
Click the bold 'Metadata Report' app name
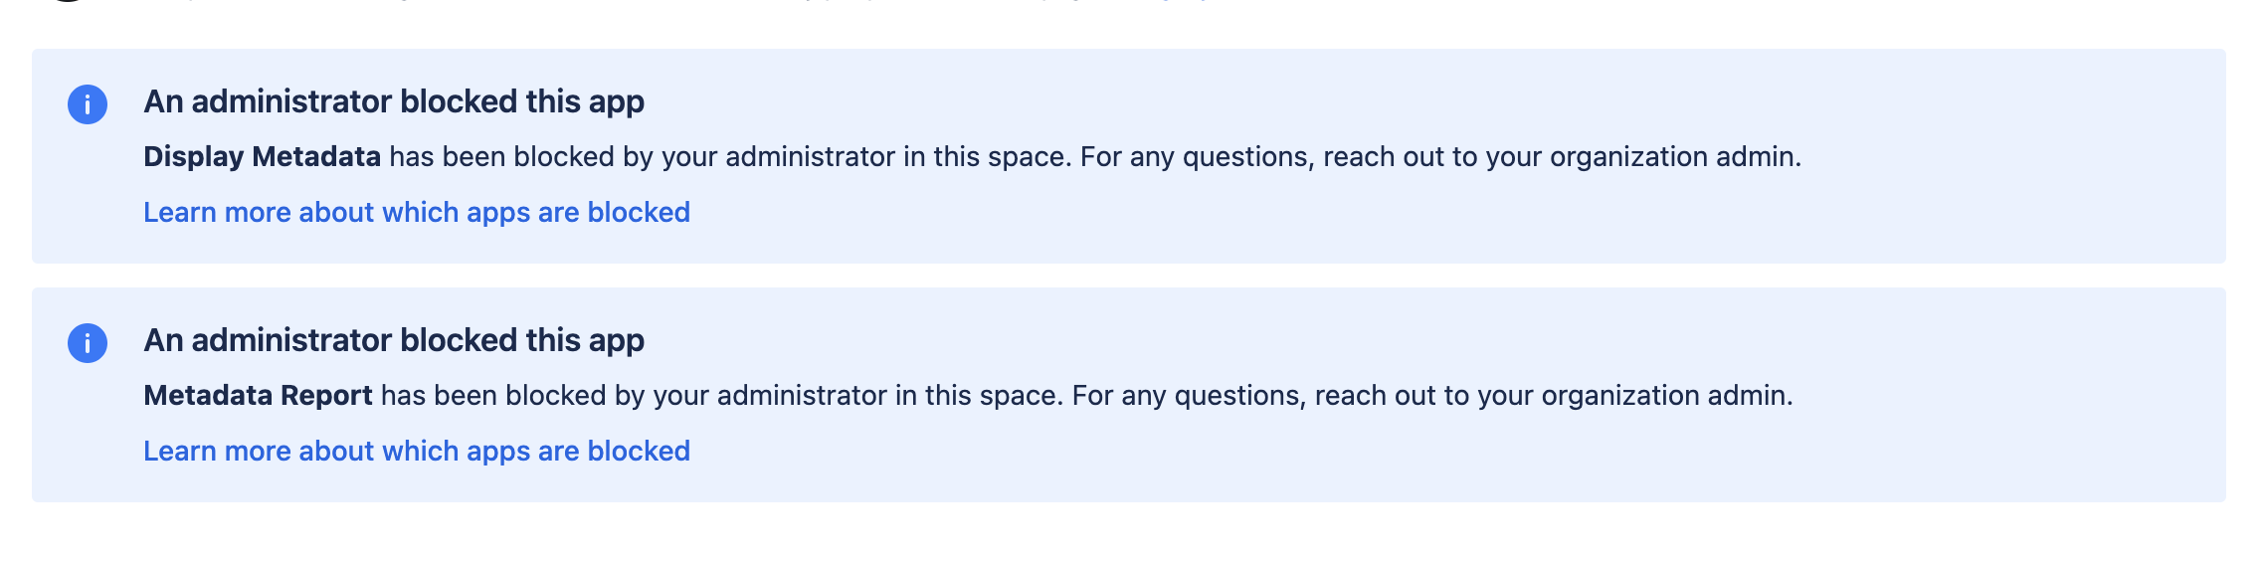coord(258,396)
